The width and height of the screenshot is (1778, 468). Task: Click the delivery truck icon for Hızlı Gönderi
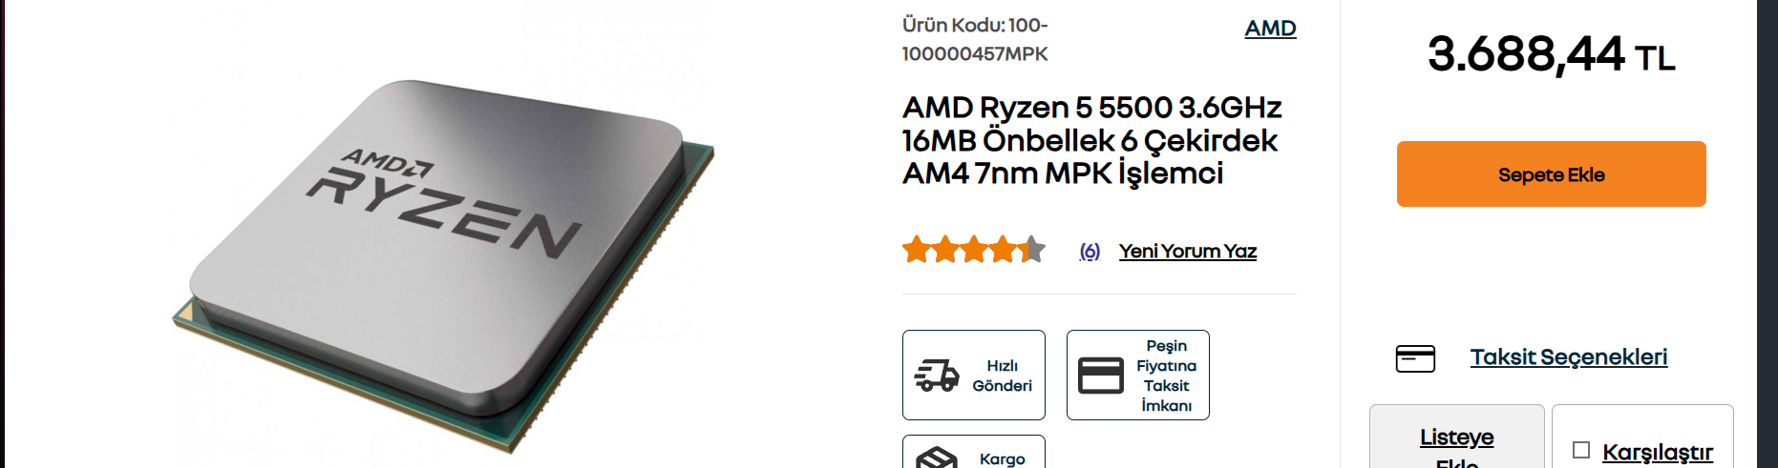[x=936, y=376]
